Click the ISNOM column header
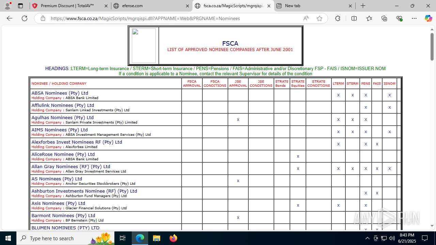Image resolution: width=436 pixels, height=245 pixels. (389, 83)
